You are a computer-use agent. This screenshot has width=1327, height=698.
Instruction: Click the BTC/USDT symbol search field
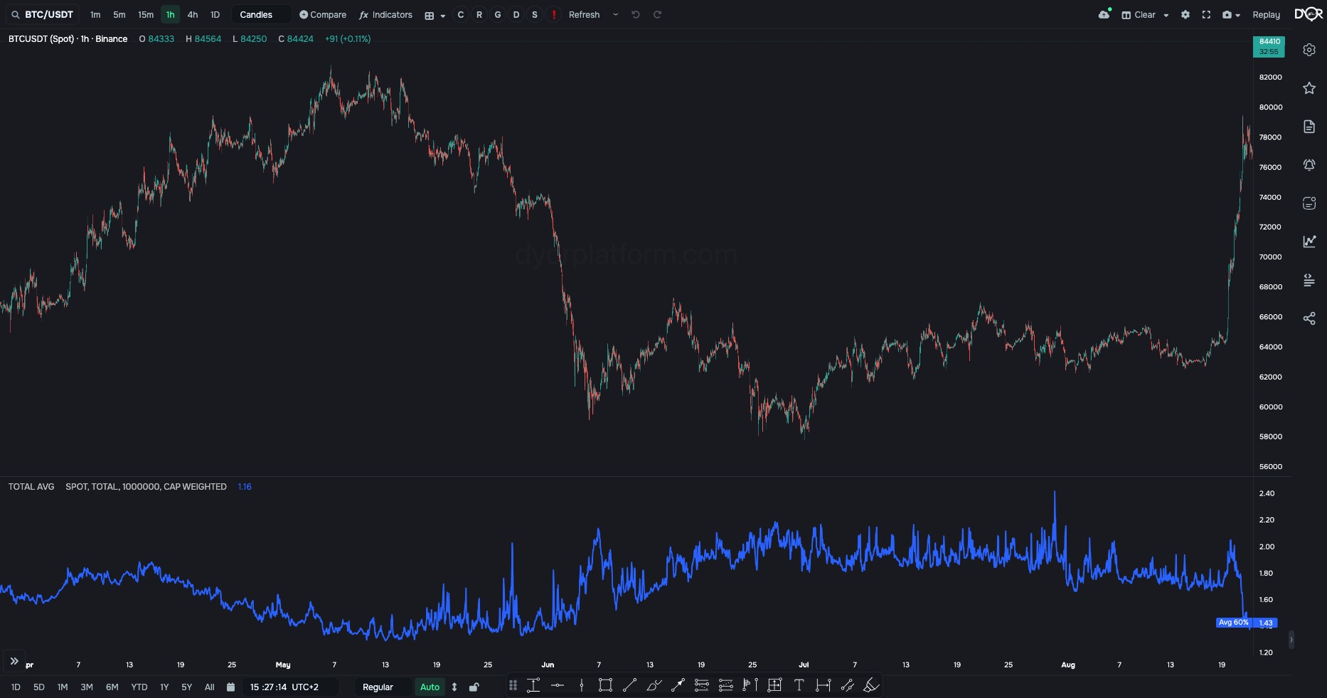(43, 14)
